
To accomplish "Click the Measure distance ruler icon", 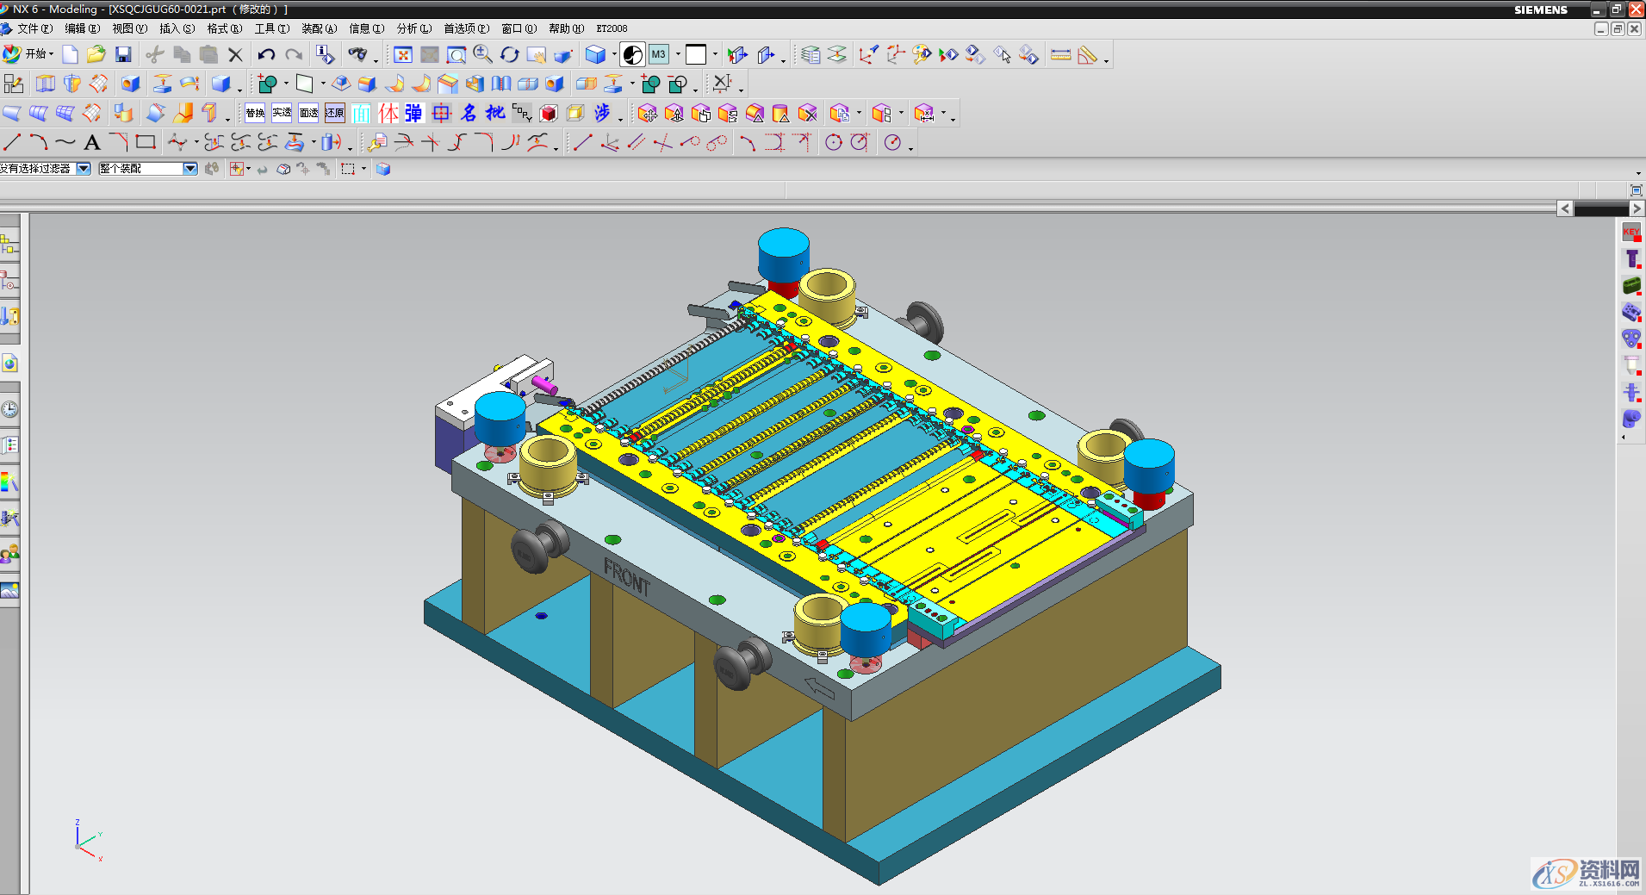I will point(1061,55).
